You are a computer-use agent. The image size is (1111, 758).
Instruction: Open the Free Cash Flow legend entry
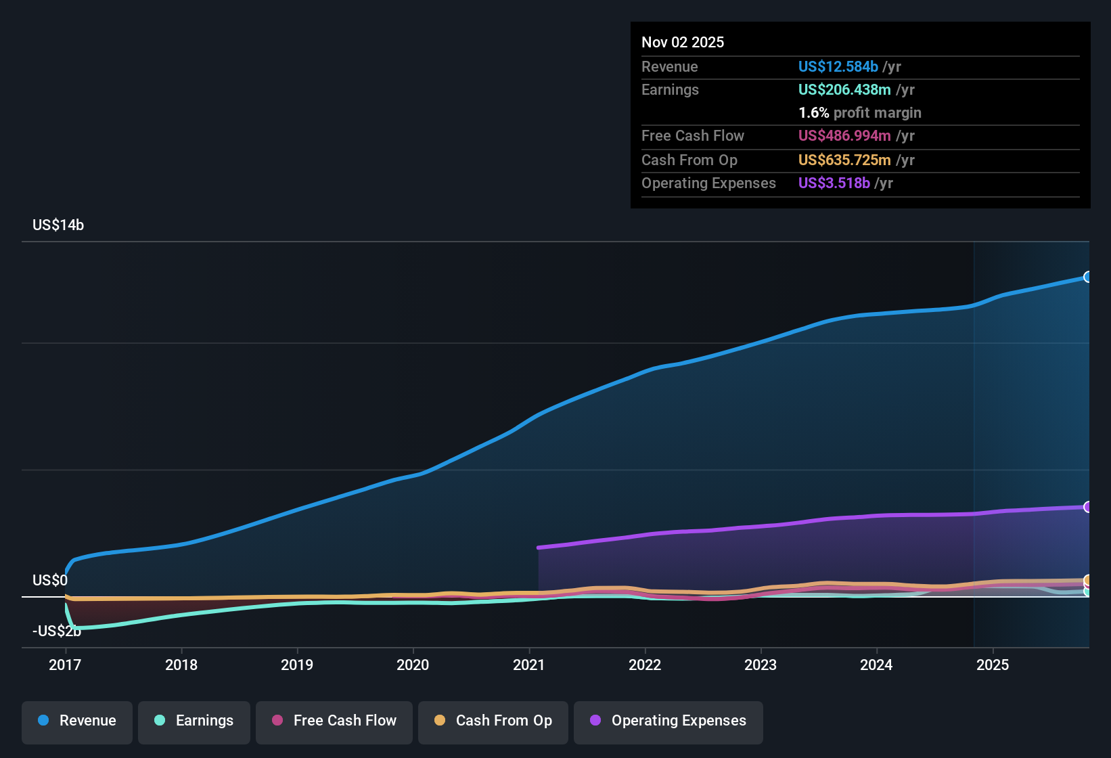click(334, 721)
